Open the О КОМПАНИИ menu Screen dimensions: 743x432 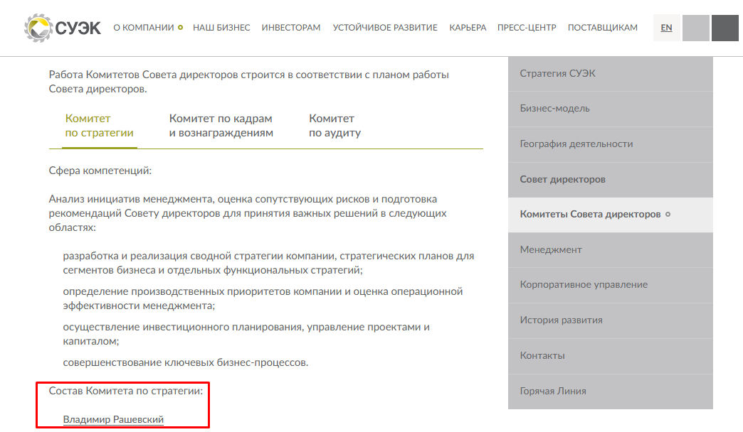(144, 28)
